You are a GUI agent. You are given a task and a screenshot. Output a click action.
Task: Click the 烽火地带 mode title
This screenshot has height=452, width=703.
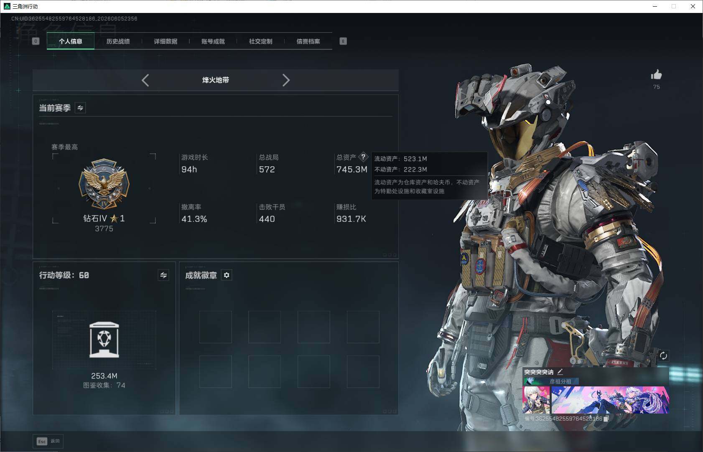(x=216, y=80)
